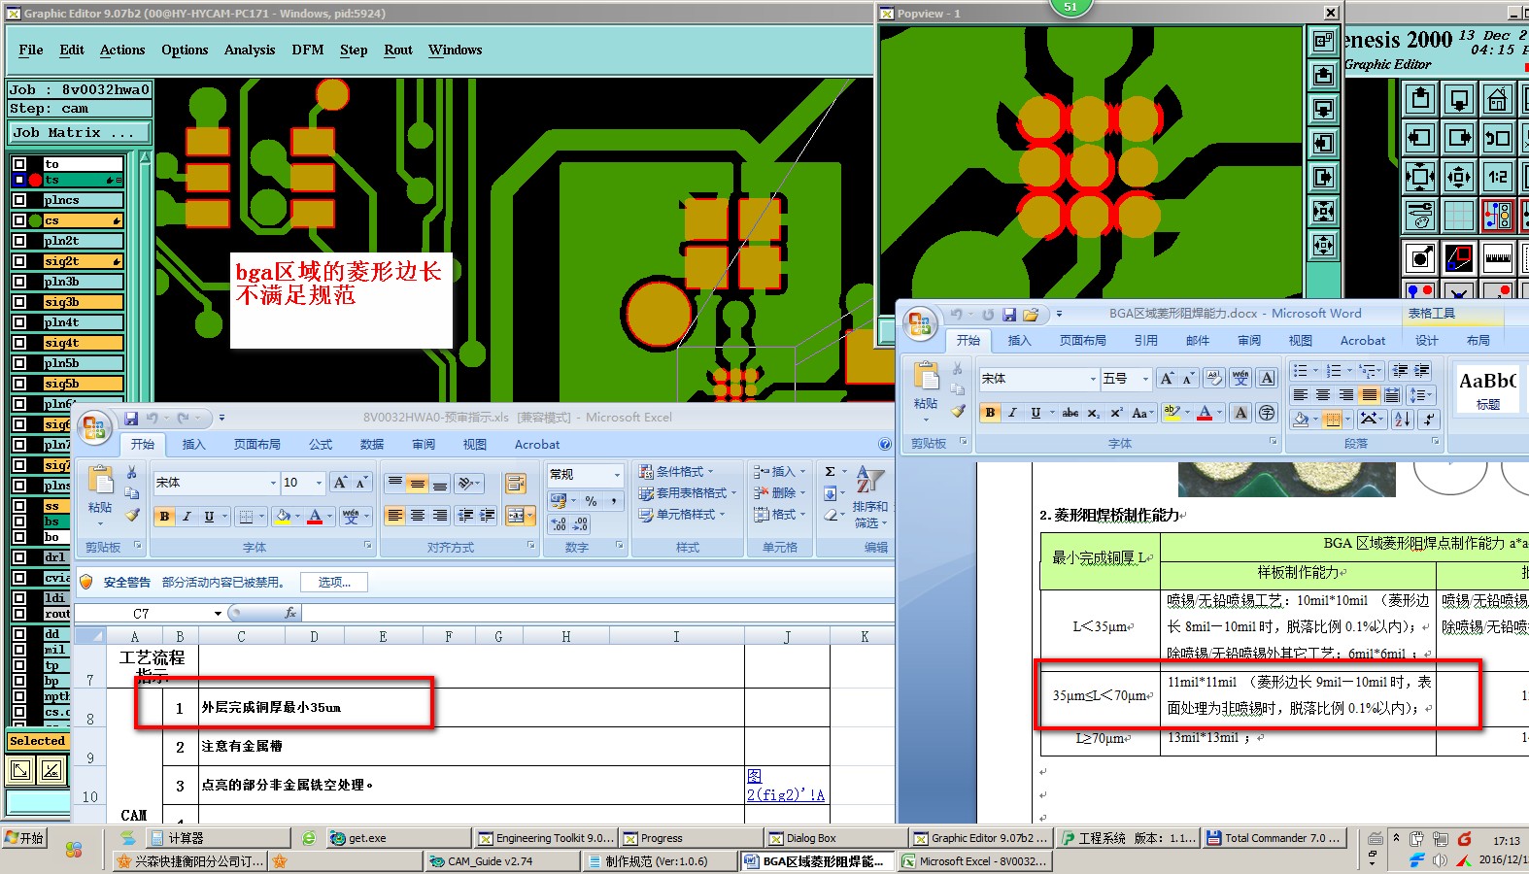Click the zoom-in arrows icon in Popview strip
This screenshot has width=1529, height=874.
coord(1323,211)
